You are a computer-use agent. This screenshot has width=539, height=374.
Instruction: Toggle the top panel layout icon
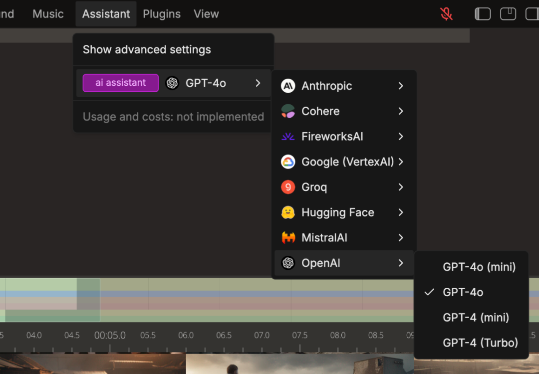click(x=508, y=14)
